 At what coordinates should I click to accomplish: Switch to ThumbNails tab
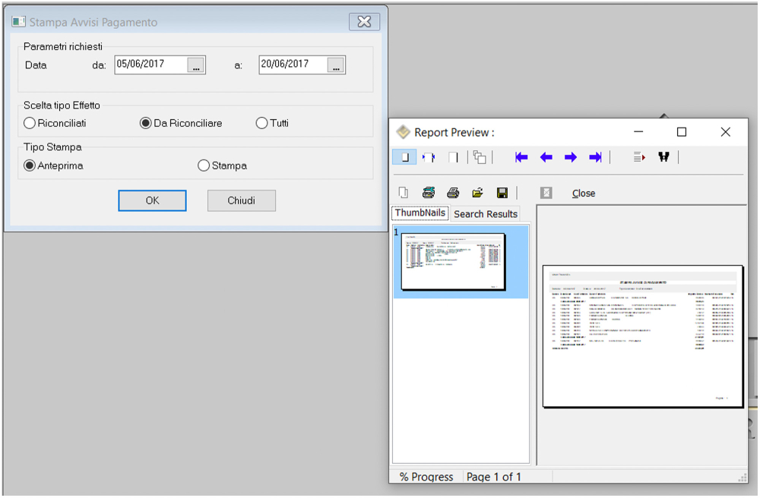point(420,213)
